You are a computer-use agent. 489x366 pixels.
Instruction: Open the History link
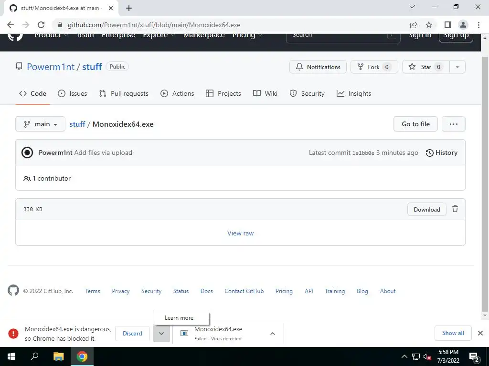(x=442, y=153)
